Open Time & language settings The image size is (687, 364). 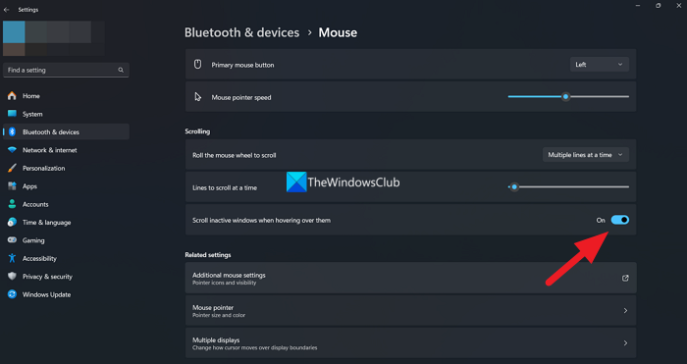coord(66,222)
